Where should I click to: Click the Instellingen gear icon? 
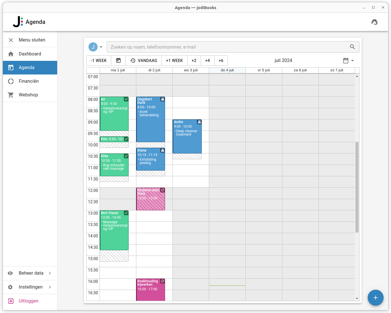[10, 287]
